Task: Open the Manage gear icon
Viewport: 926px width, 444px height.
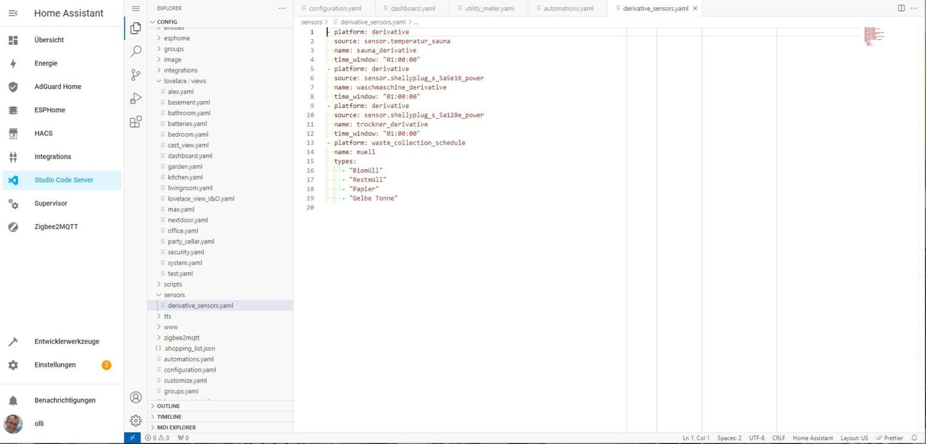Action: (136, 420)
